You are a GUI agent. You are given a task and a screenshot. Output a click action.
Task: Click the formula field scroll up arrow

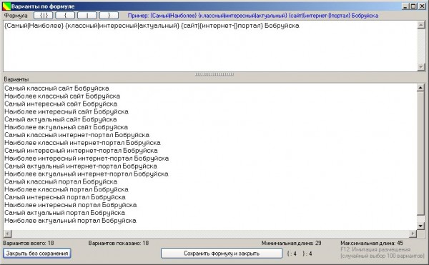click(421, 25)
